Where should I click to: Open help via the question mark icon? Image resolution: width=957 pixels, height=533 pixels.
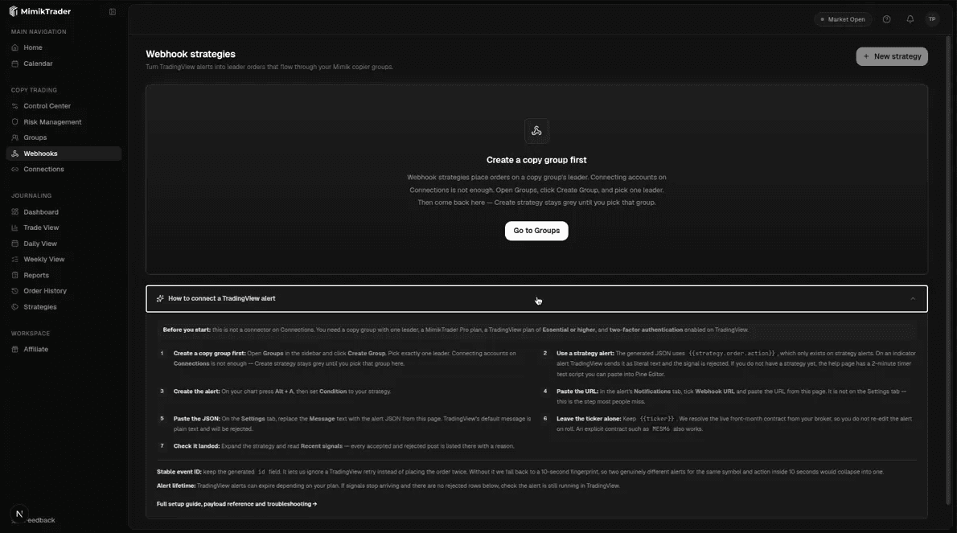[x=887, y=19]
